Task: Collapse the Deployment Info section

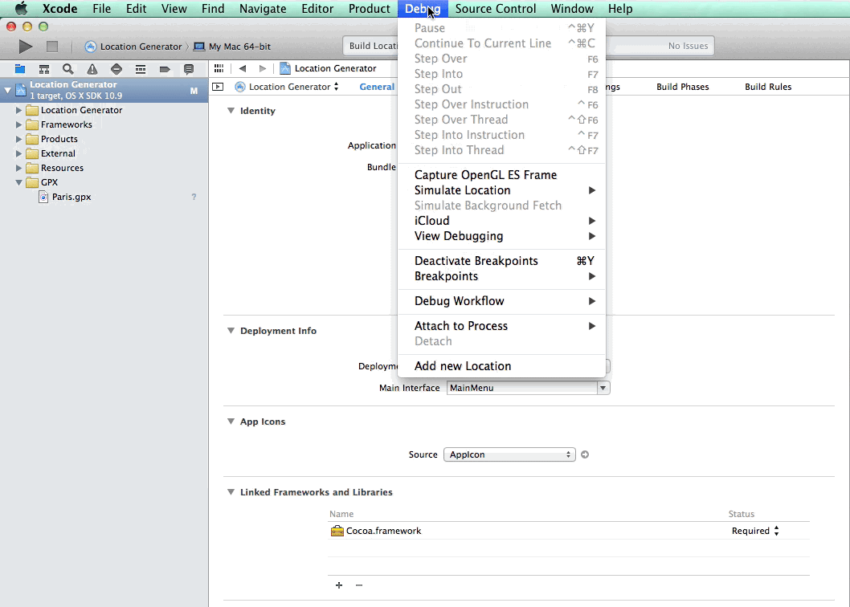Action: coord(231,331)
